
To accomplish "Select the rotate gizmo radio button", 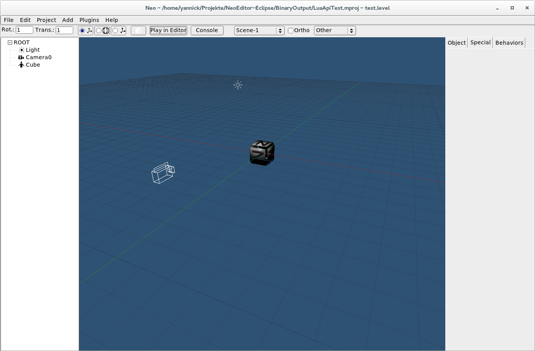I will coord(99,30).
